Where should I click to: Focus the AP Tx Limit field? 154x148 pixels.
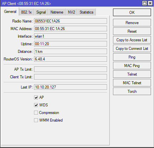[x=70, y=69]
